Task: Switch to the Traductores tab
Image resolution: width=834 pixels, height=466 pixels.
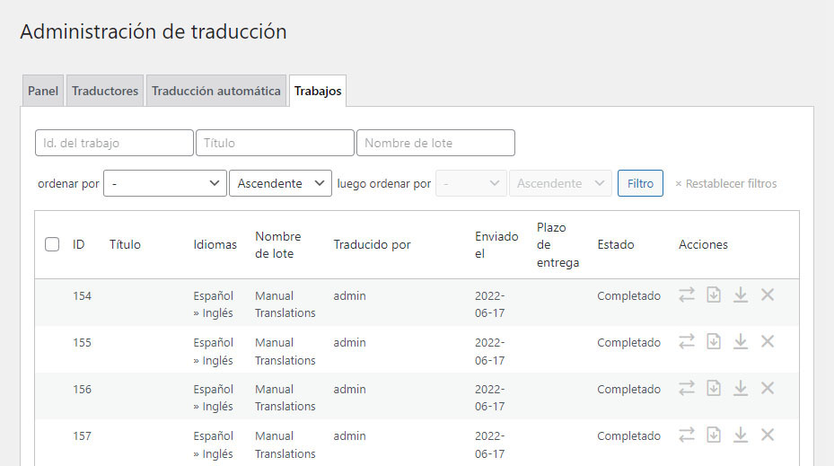Action: (x=105, y=91)
